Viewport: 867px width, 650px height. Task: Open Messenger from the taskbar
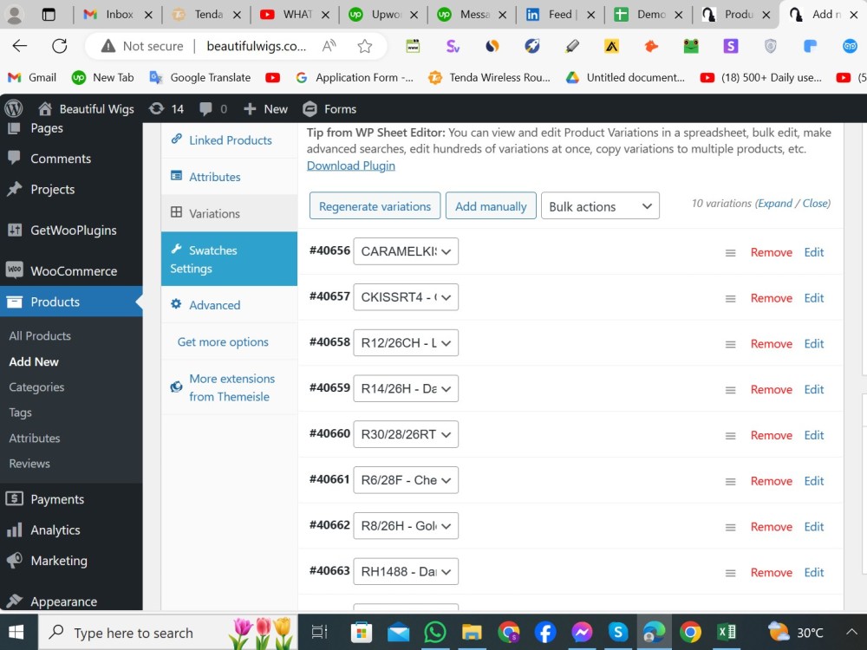[x=582, y=632]
